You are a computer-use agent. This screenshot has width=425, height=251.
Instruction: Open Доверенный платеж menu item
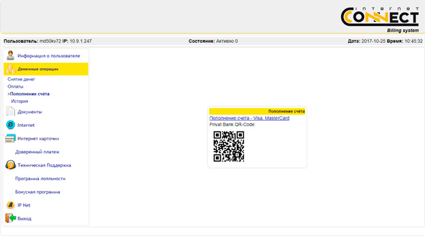[x=37, y=151]
